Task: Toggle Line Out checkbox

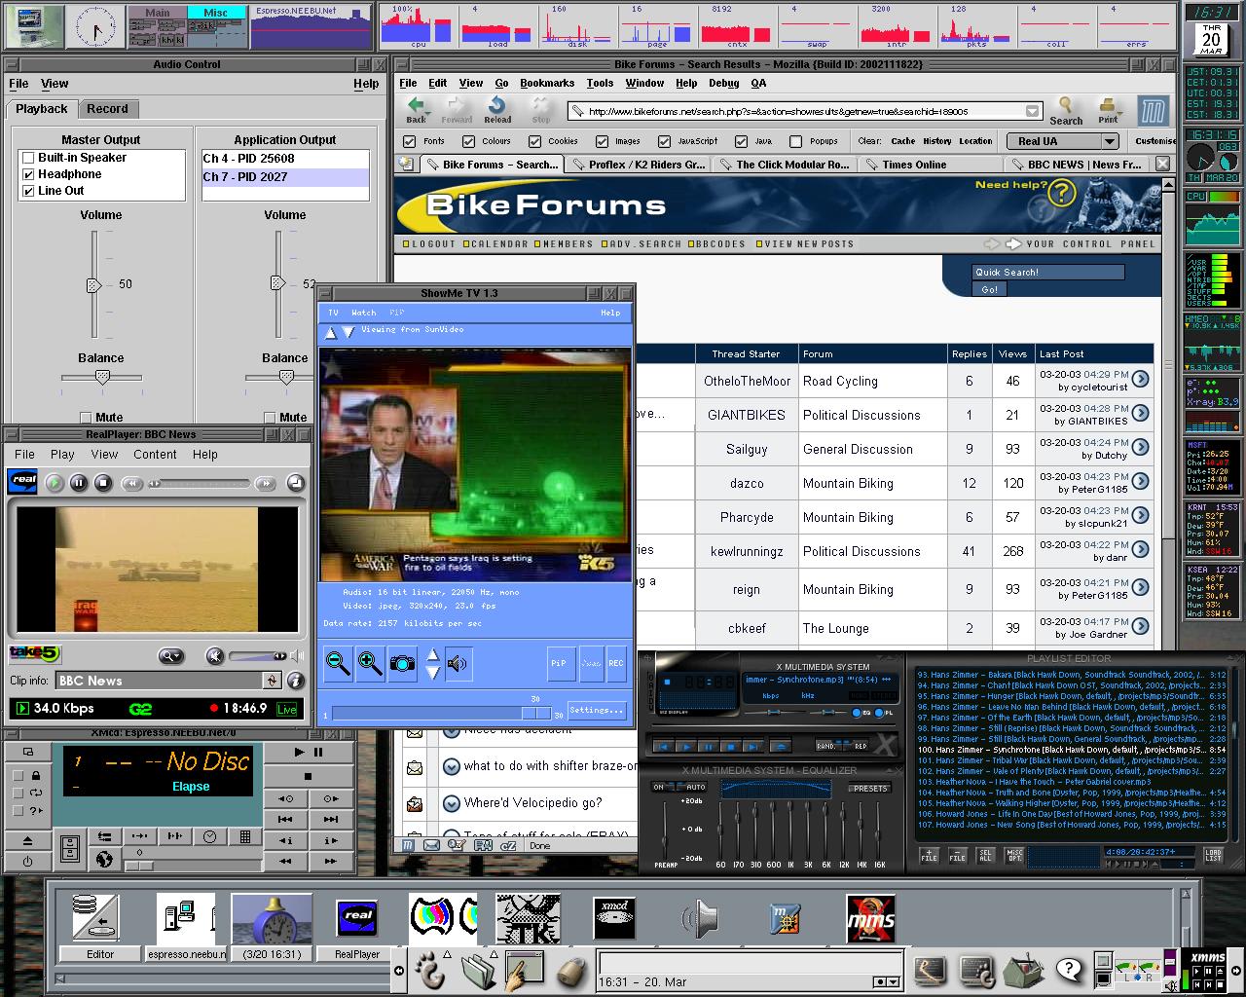Action: click(28, 191)
